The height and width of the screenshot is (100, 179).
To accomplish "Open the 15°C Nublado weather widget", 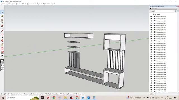I will (134, 97).
